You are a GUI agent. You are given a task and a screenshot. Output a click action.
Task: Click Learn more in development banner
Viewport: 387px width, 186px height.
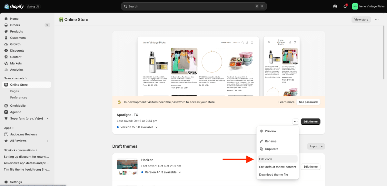(286, 102)
